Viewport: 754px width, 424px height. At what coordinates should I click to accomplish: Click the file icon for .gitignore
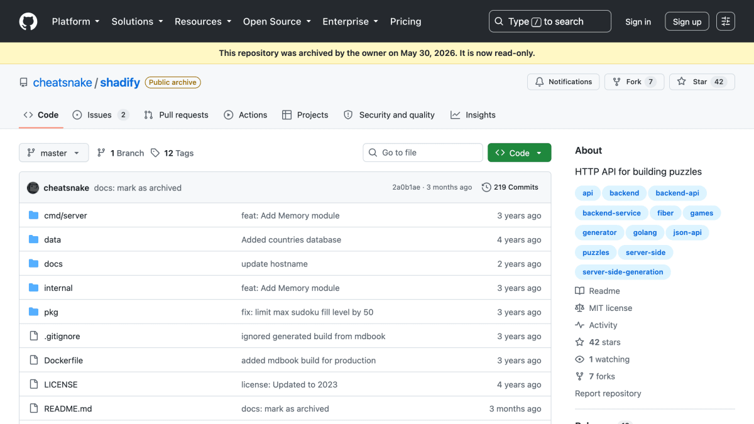[34, 336]
